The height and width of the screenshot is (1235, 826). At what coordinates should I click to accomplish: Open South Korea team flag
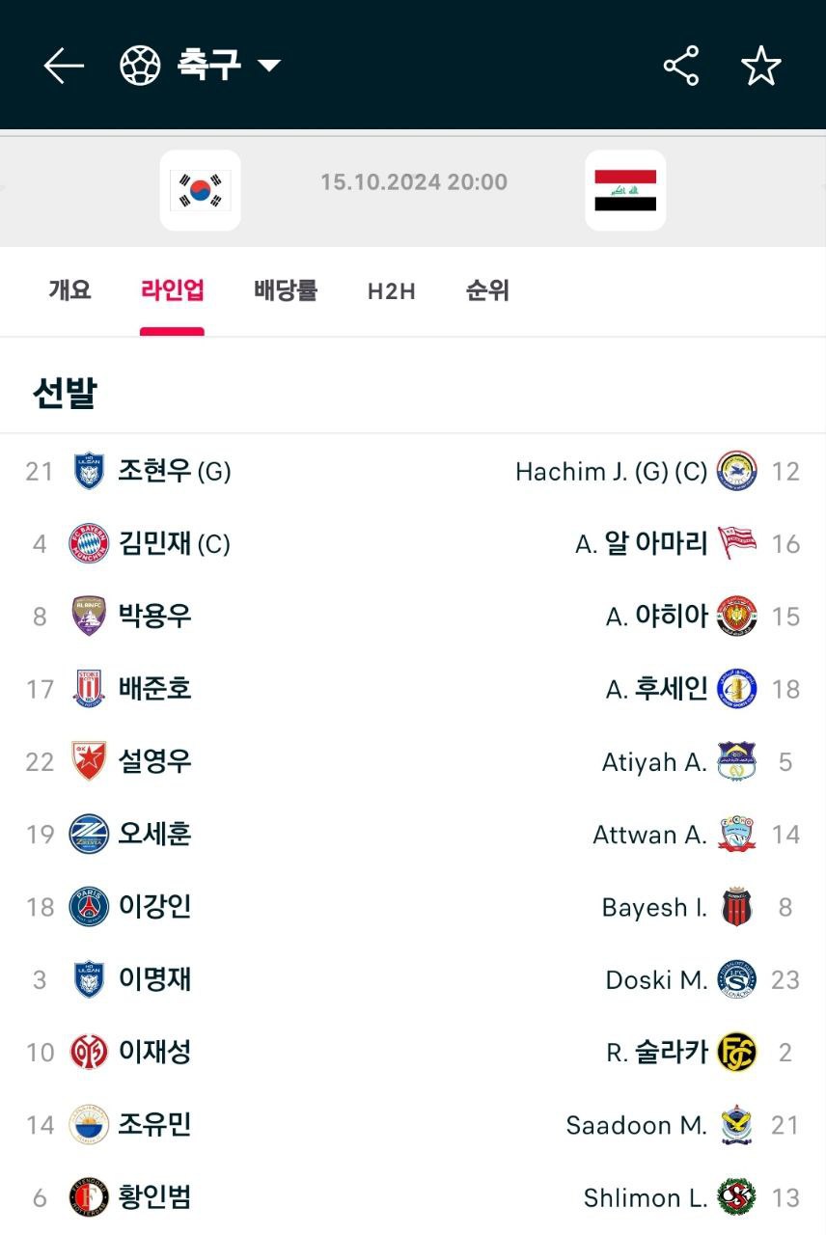click(200, 190)
